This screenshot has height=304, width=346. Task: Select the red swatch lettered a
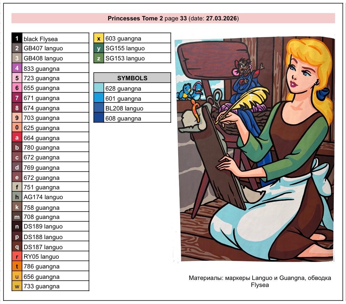pos(17,138)
